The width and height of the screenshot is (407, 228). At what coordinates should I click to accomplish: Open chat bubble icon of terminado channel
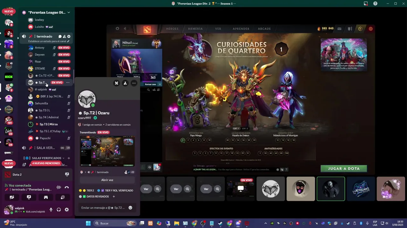pyautogui.click(x=60, y=36)
